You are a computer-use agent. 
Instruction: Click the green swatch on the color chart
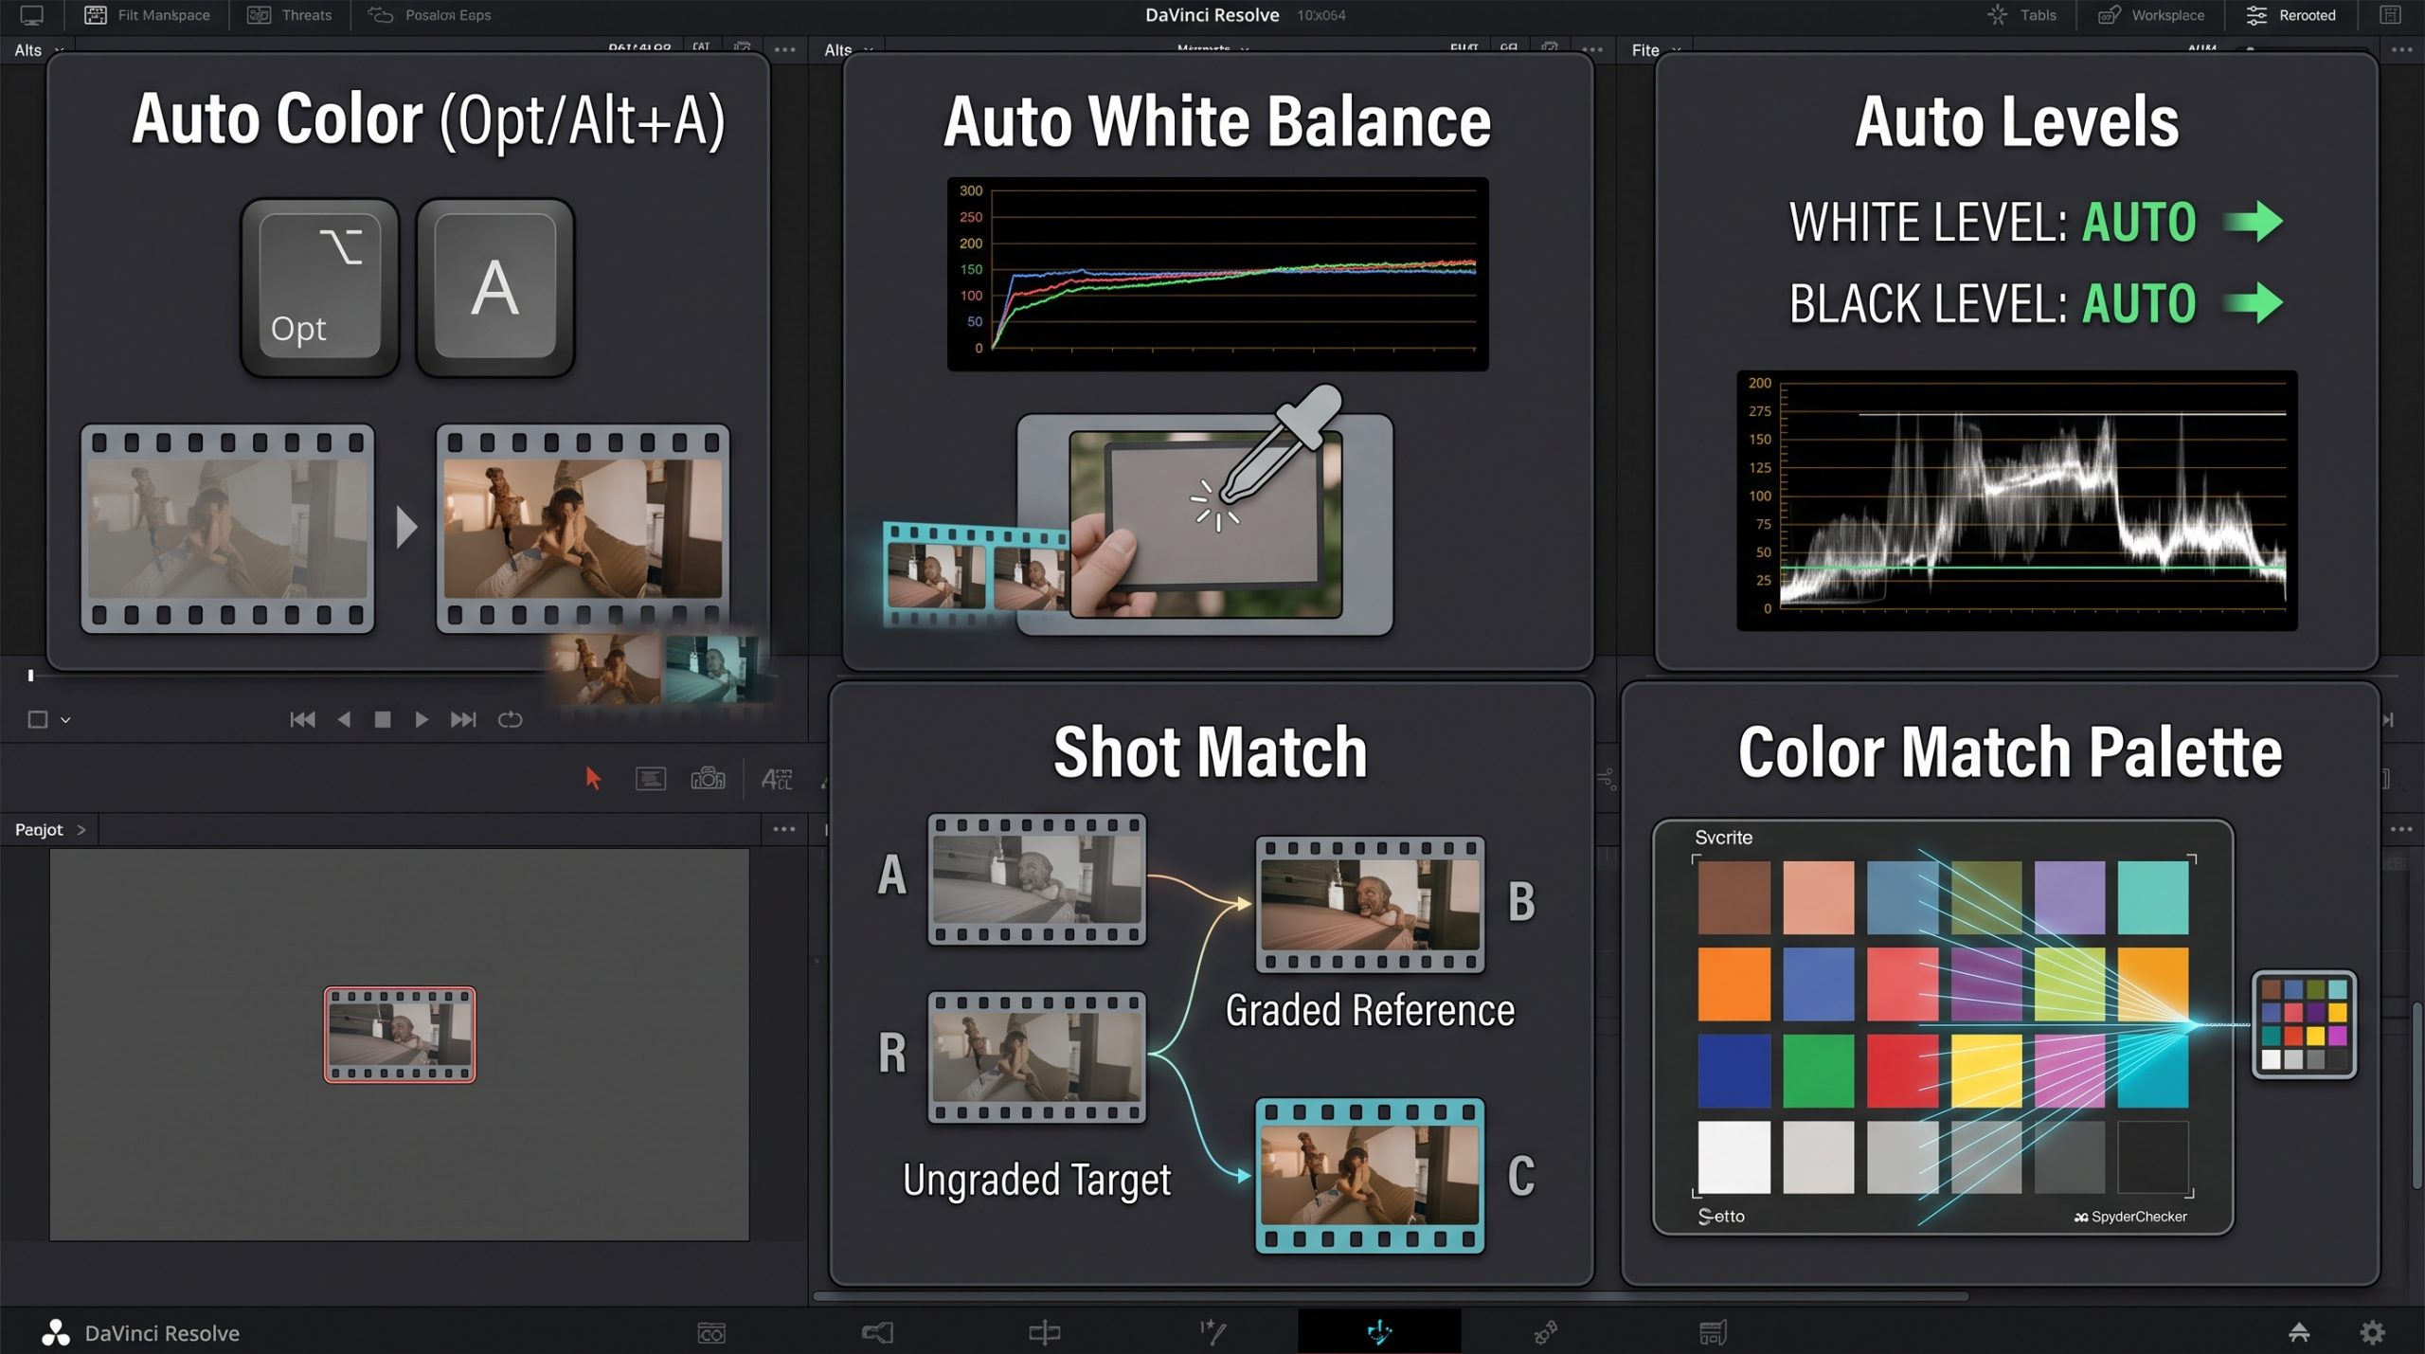[1818, 1072]
